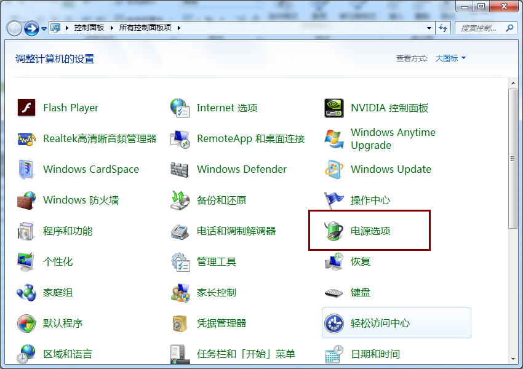Open the NVIDIA 控制面板 icon
The image size is (523, 369).
pyautogui.click(x=334, y=108)
